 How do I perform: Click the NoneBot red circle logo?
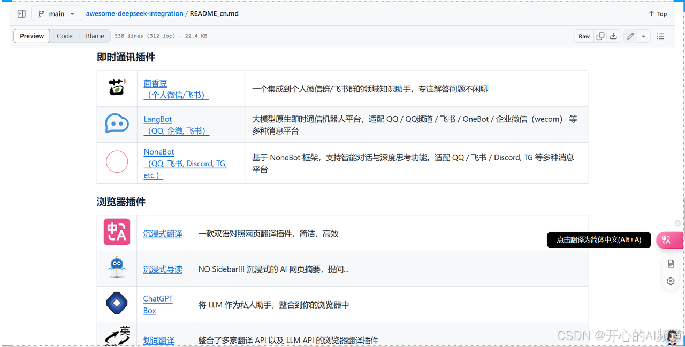(117, 161)
